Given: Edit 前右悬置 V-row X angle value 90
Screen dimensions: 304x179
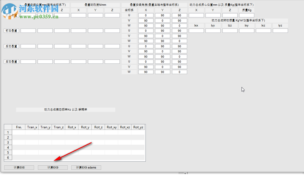Looking at the screenshot, I should tap(146, 36).
